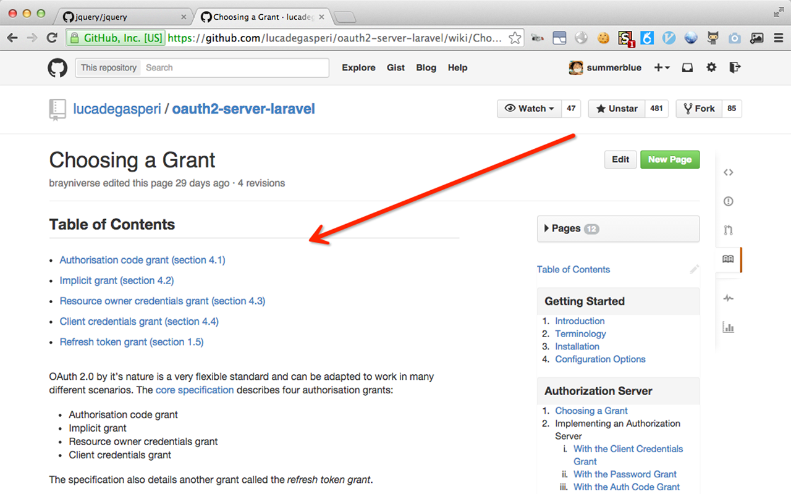
Task: Click the green GitHub, Inc. security badge
Action: pos(116,38)
